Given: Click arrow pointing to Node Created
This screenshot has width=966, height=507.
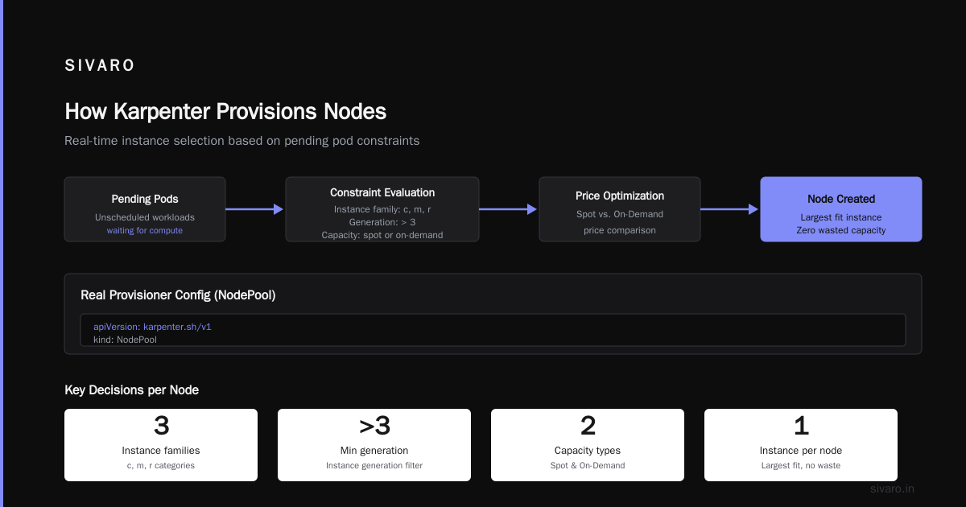Looking at the screenshot, I should tap(730, 209).
